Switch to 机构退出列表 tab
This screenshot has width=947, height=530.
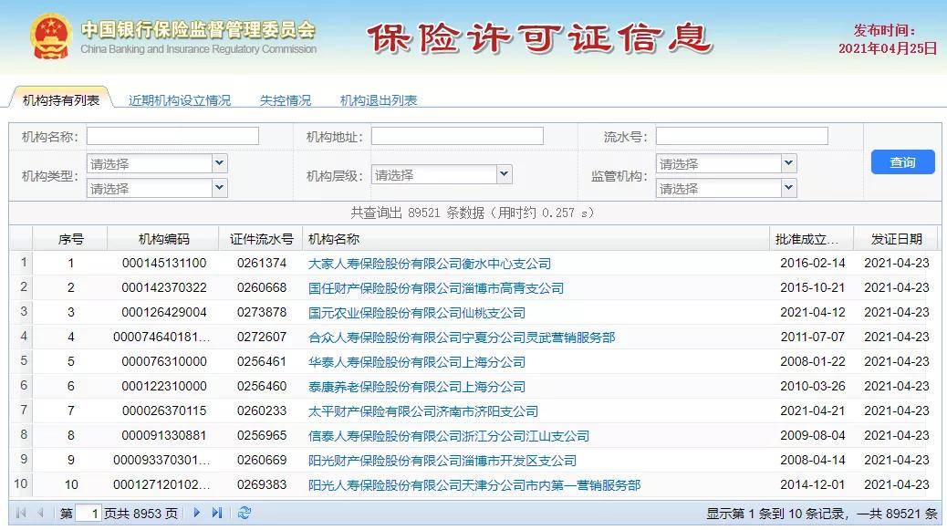point(379,100)
